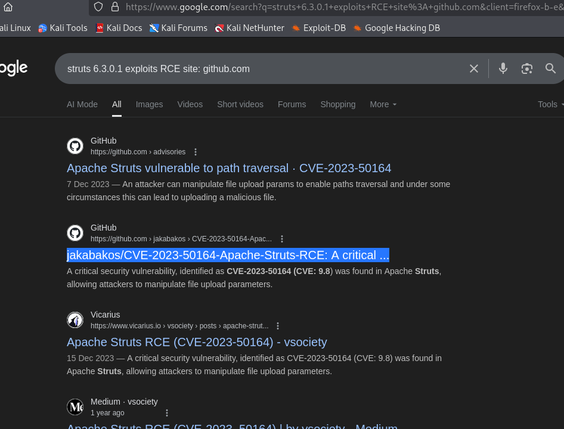Click the Vicarius source name
Screen dimensions: 564x429
point(106,315)
